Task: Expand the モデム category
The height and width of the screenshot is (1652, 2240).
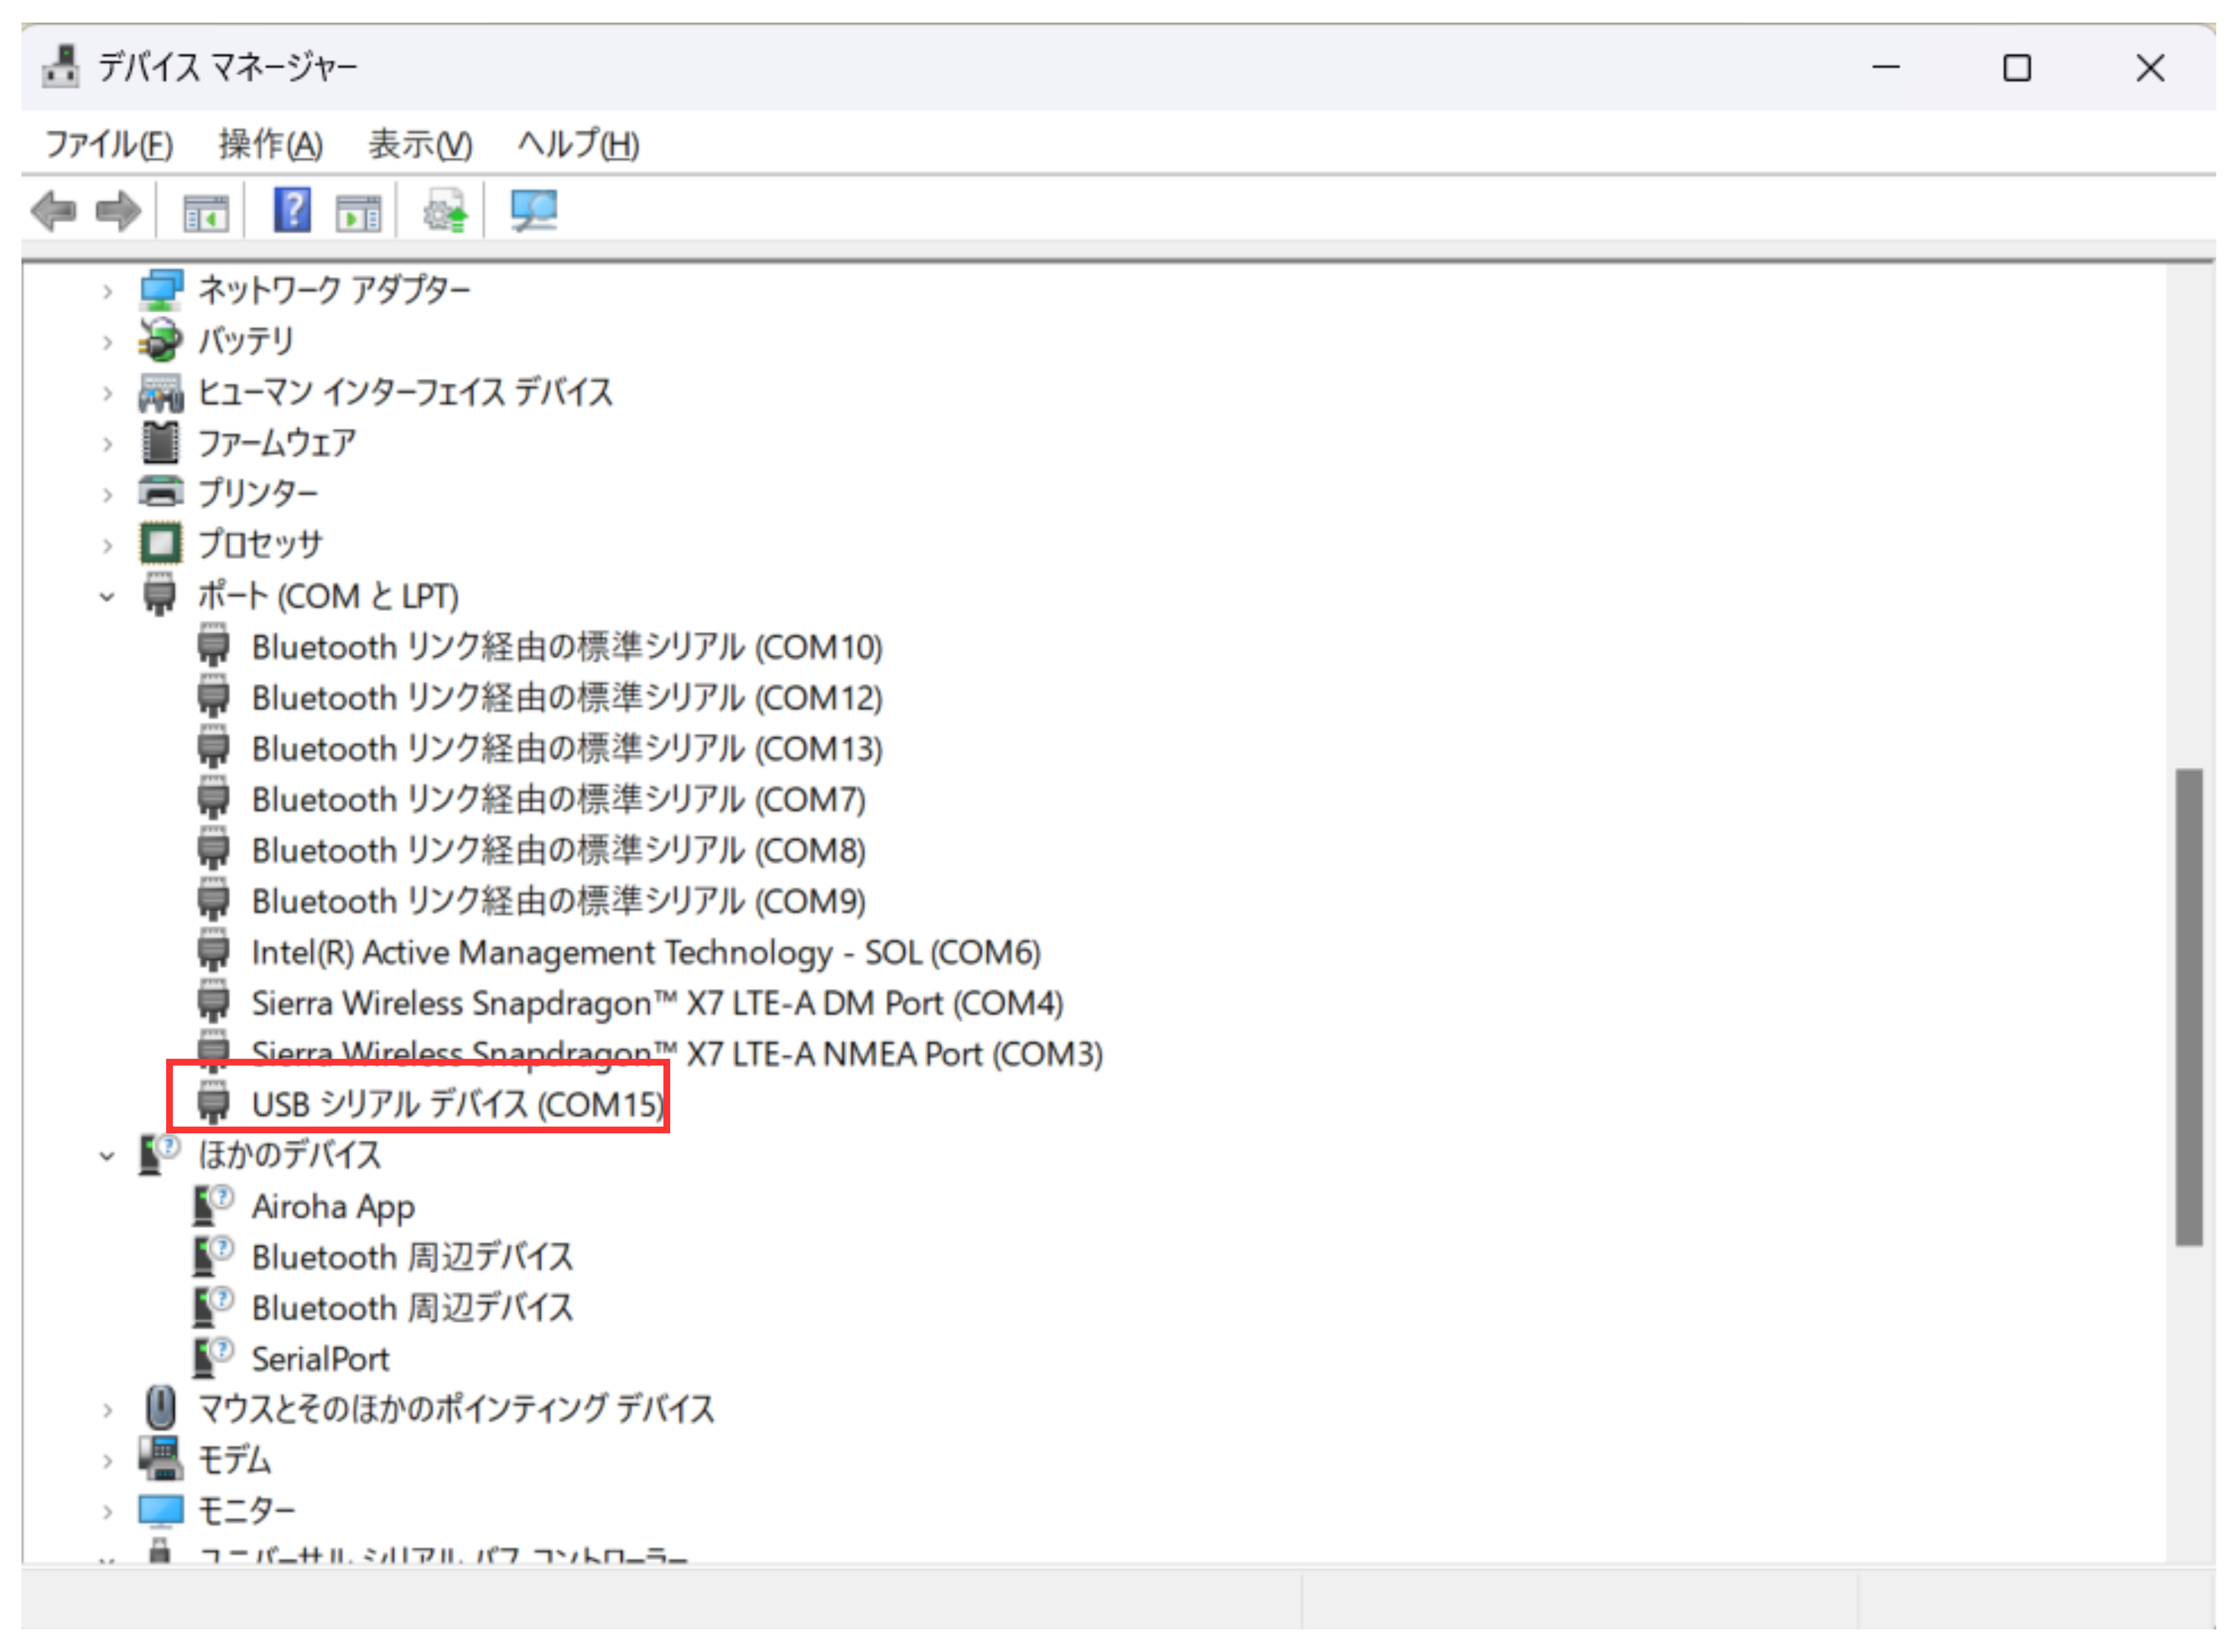Action: click(107, 1461)
